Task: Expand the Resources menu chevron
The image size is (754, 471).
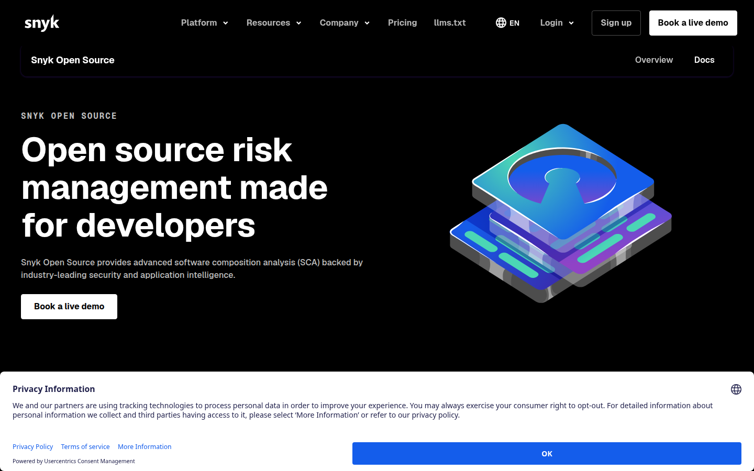Action: point(299,23)
